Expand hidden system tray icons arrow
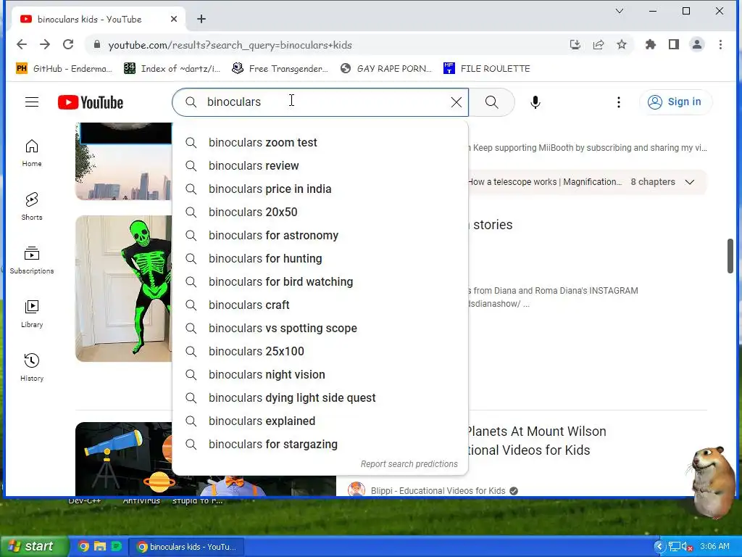The height and width of the screenshot is (557, 742). 659,547
